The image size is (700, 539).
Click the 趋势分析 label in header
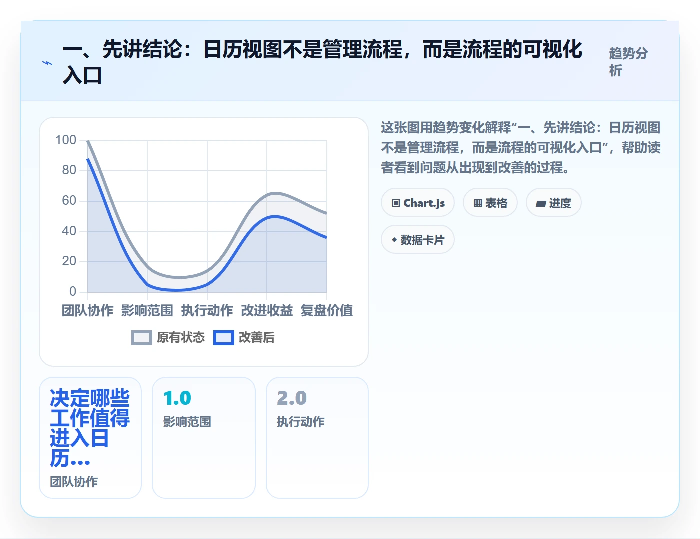(x=628, y=62)
